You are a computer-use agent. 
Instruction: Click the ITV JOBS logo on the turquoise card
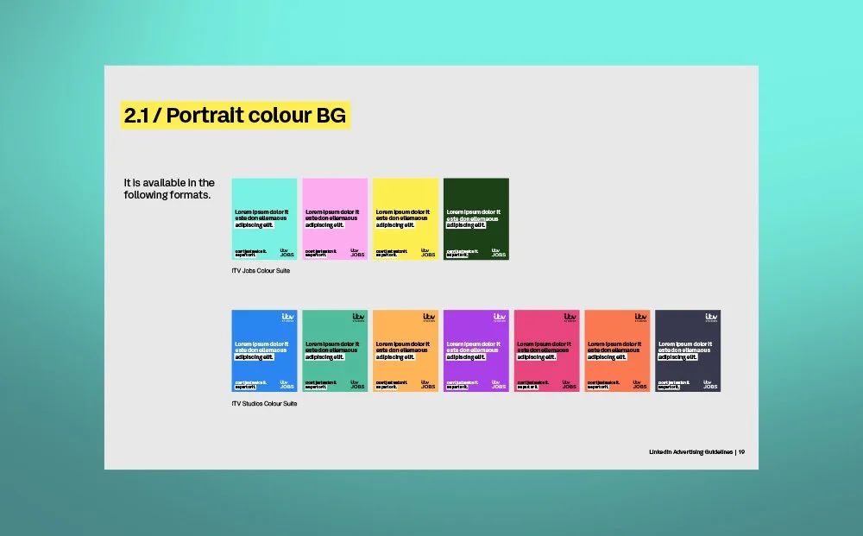286,252
